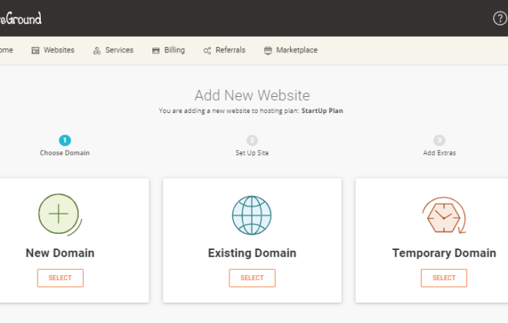Image resolution: width=508 pixels, height=323 pixels.
Task: Click step 1 Choose Domain marker
Action: (65, 141)
